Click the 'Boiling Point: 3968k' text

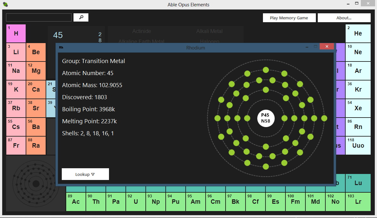(x=88, y=109)
